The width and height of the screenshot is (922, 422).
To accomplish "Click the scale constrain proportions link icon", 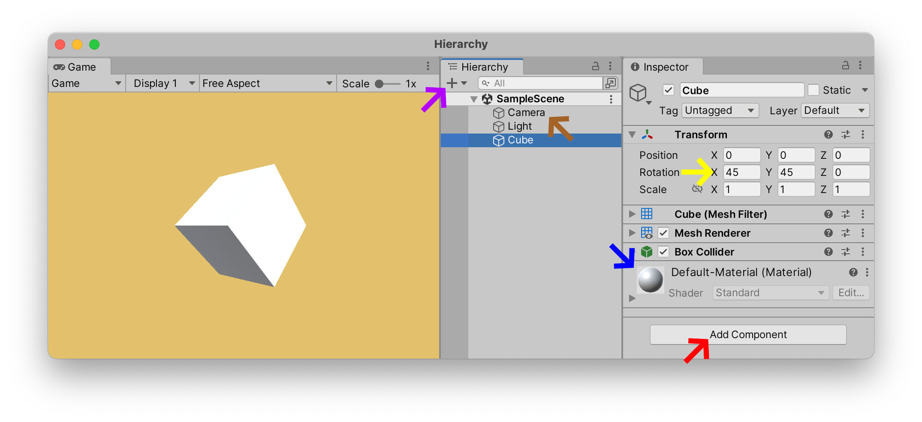I will click(x=697, y=189).
